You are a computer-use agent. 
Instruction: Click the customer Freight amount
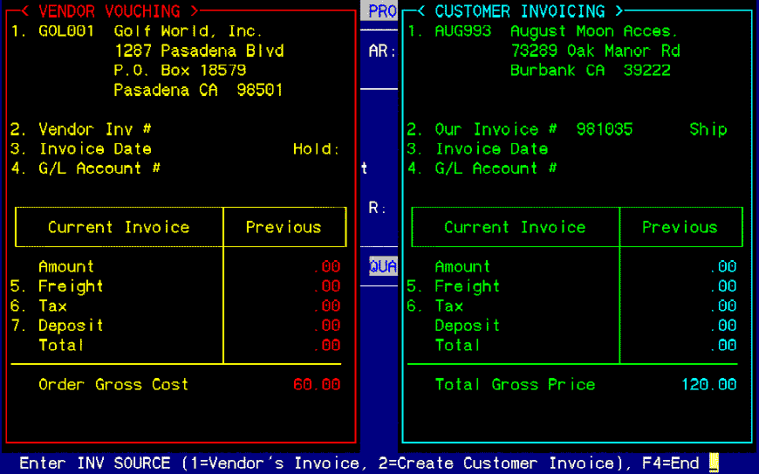[x=722, y=286]
